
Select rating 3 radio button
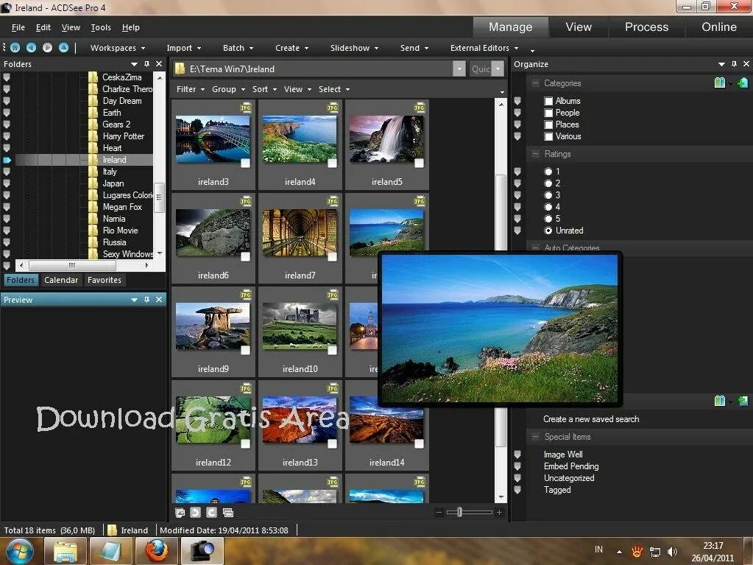click(548, 195)
